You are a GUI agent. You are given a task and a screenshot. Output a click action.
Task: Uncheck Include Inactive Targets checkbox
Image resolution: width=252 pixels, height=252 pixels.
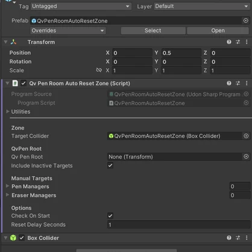click(x=110, y=165)
